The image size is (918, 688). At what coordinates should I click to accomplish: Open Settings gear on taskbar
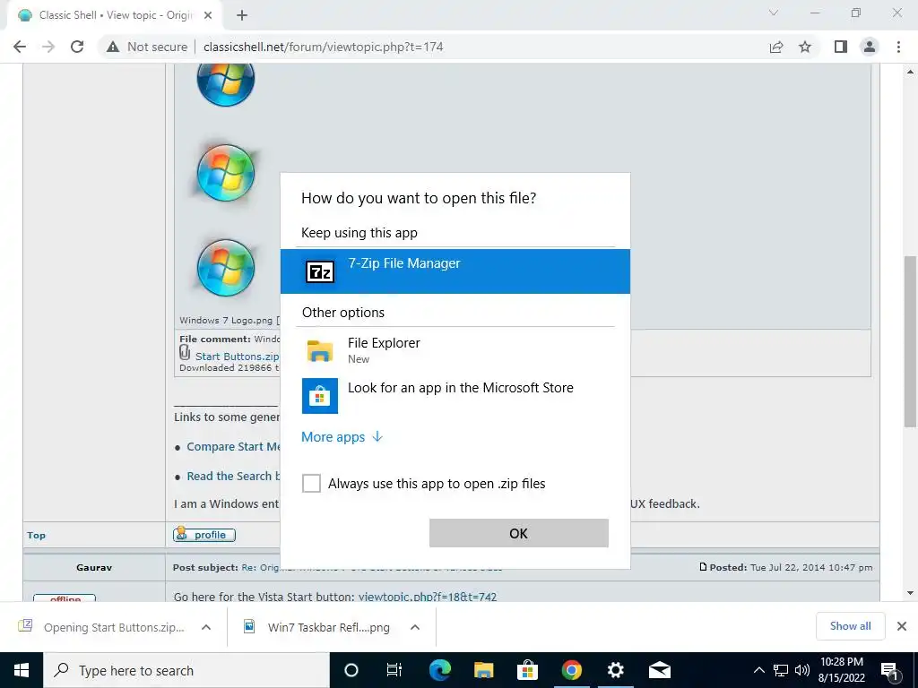click(x=615, y=670)
